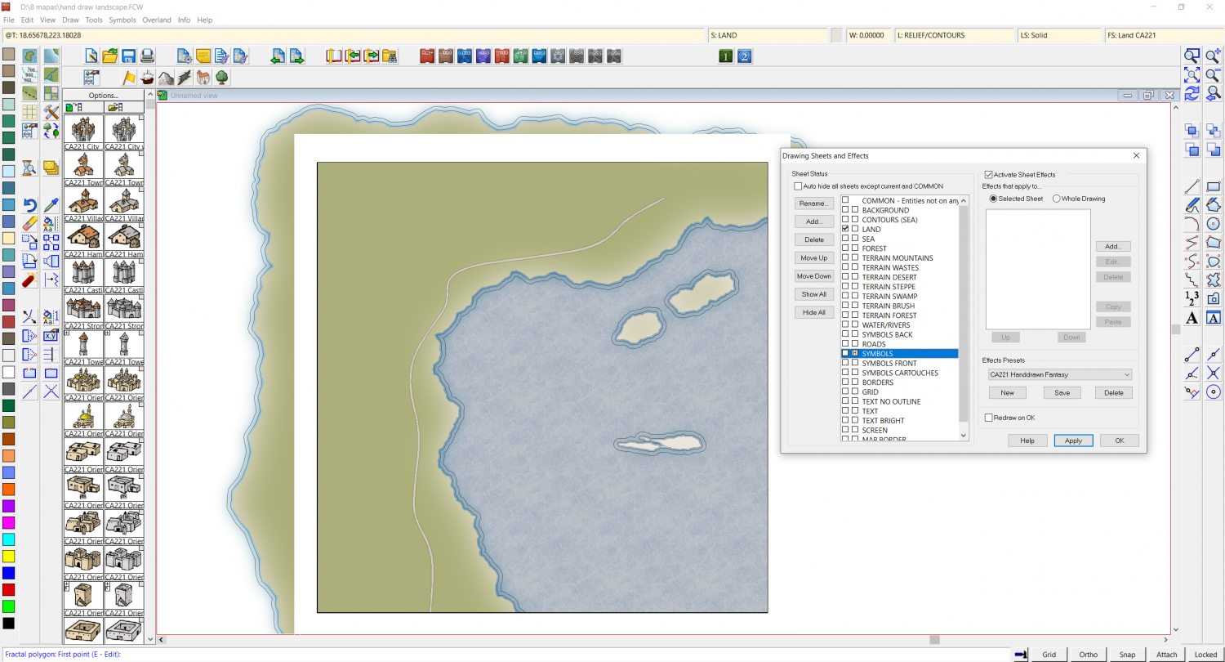The width and height of the screenshot is (1225, 662).
Task: Click the Print icon in the toolbar
Action: (147, 56)
